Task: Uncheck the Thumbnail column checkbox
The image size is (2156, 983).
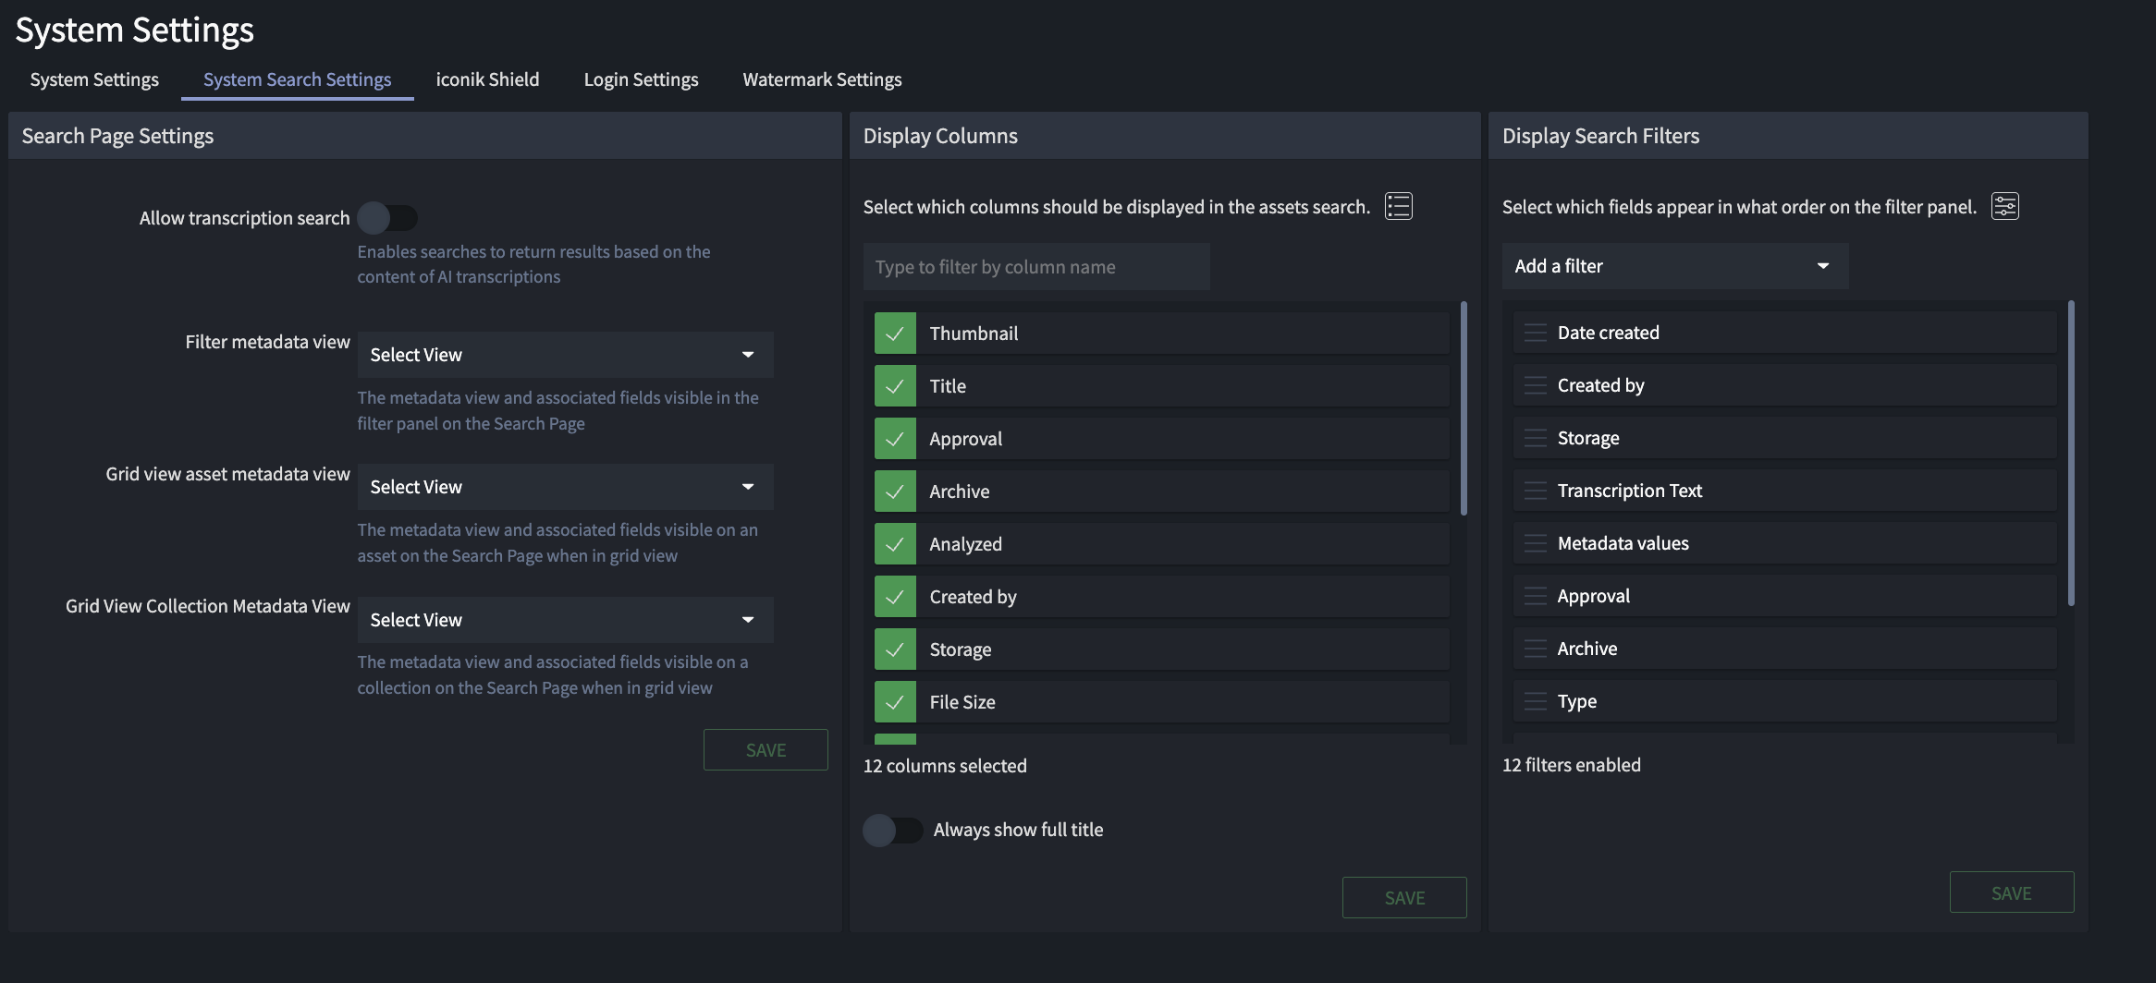Action: (x=895, y=334)
